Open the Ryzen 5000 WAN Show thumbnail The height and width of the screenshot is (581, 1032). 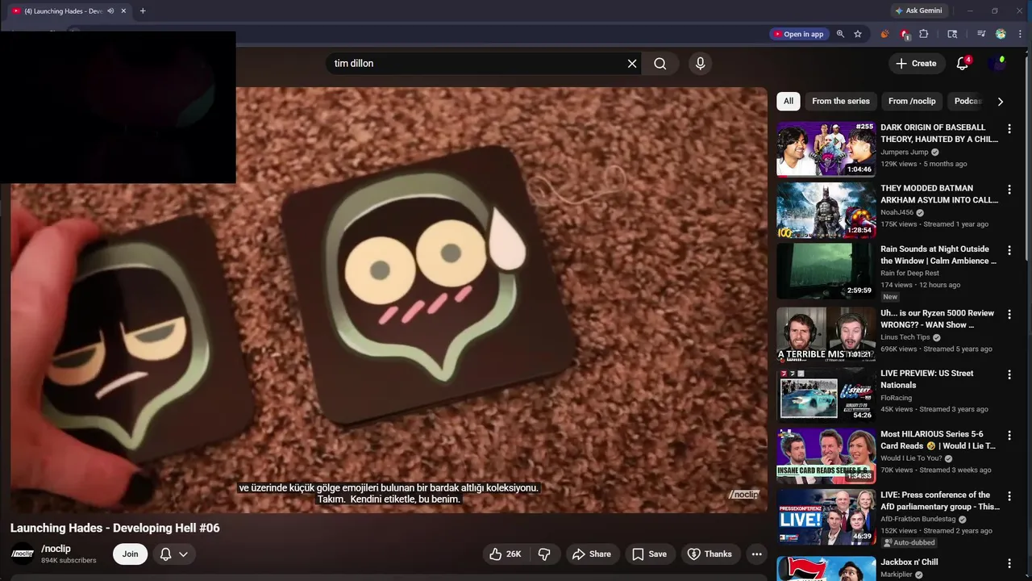[826, 334]
